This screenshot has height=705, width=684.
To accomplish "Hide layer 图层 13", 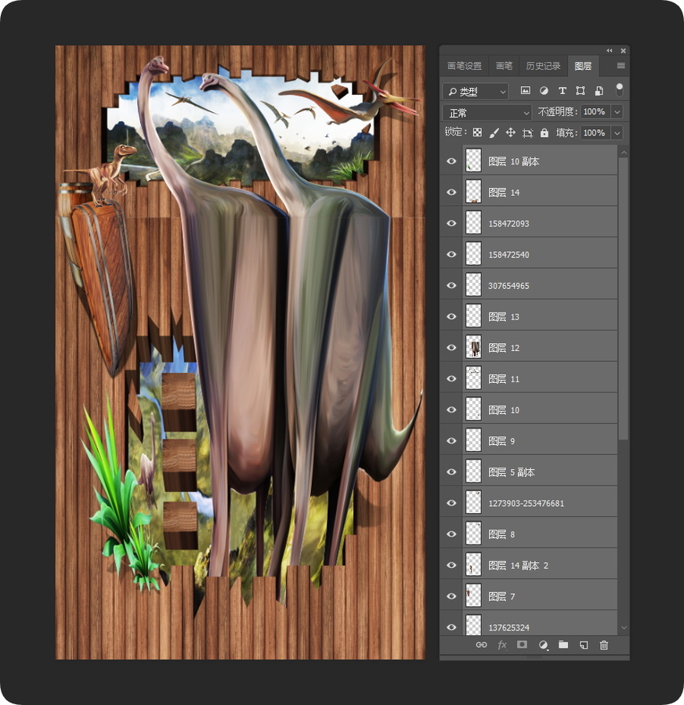I will (x=451, y=316).
